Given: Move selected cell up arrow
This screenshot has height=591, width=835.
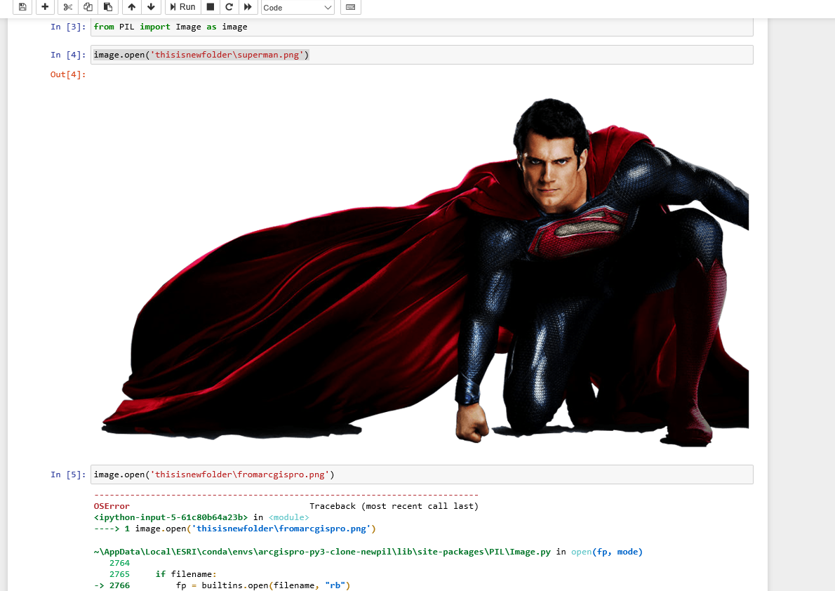Looking at the screenshot, I should pos(131,7).
